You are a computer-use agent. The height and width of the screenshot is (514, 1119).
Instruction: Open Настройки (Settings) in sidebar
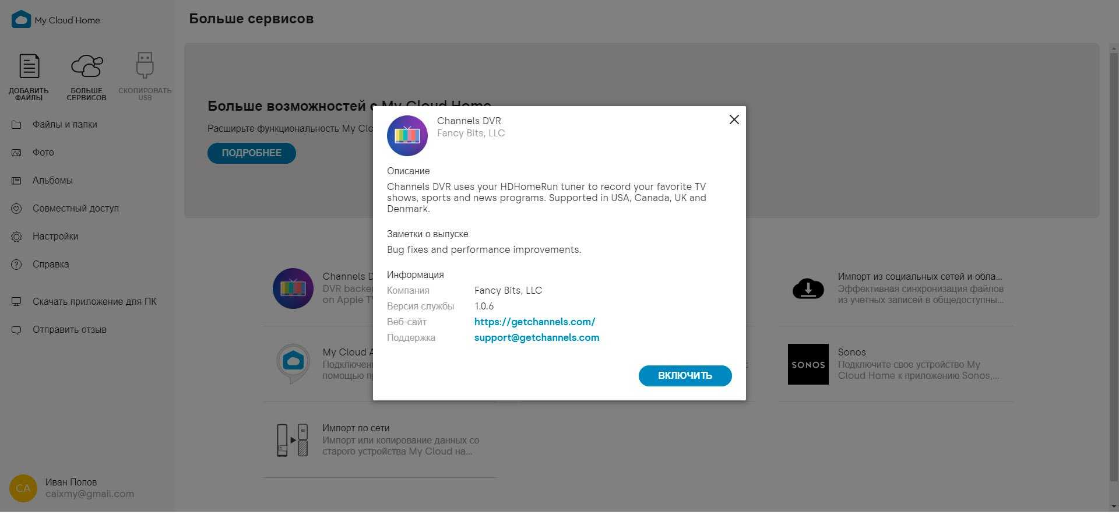point(55,237)
